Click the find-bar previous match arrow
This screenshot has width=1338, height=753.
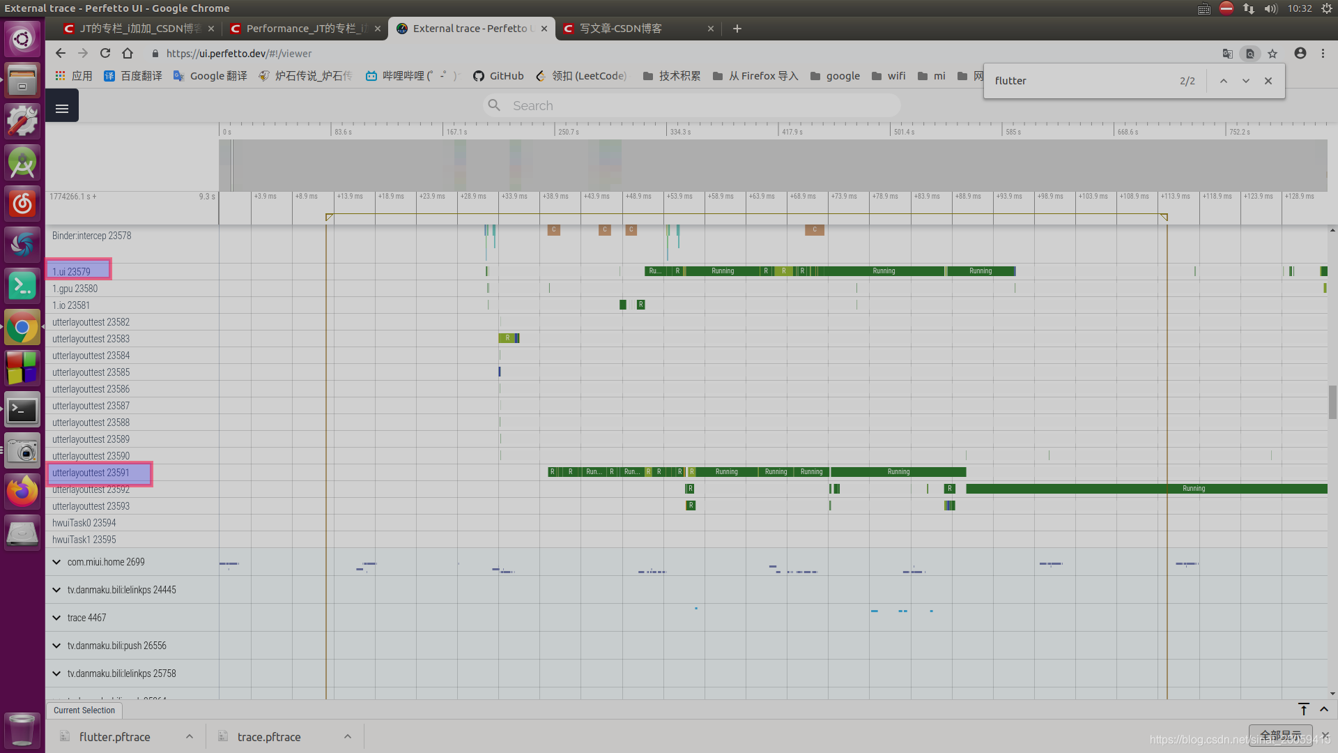click(1223, 81)
